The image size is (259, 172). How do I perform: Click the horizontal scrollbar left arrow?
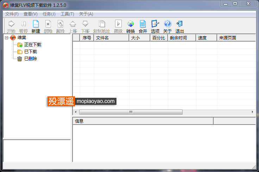76,112
